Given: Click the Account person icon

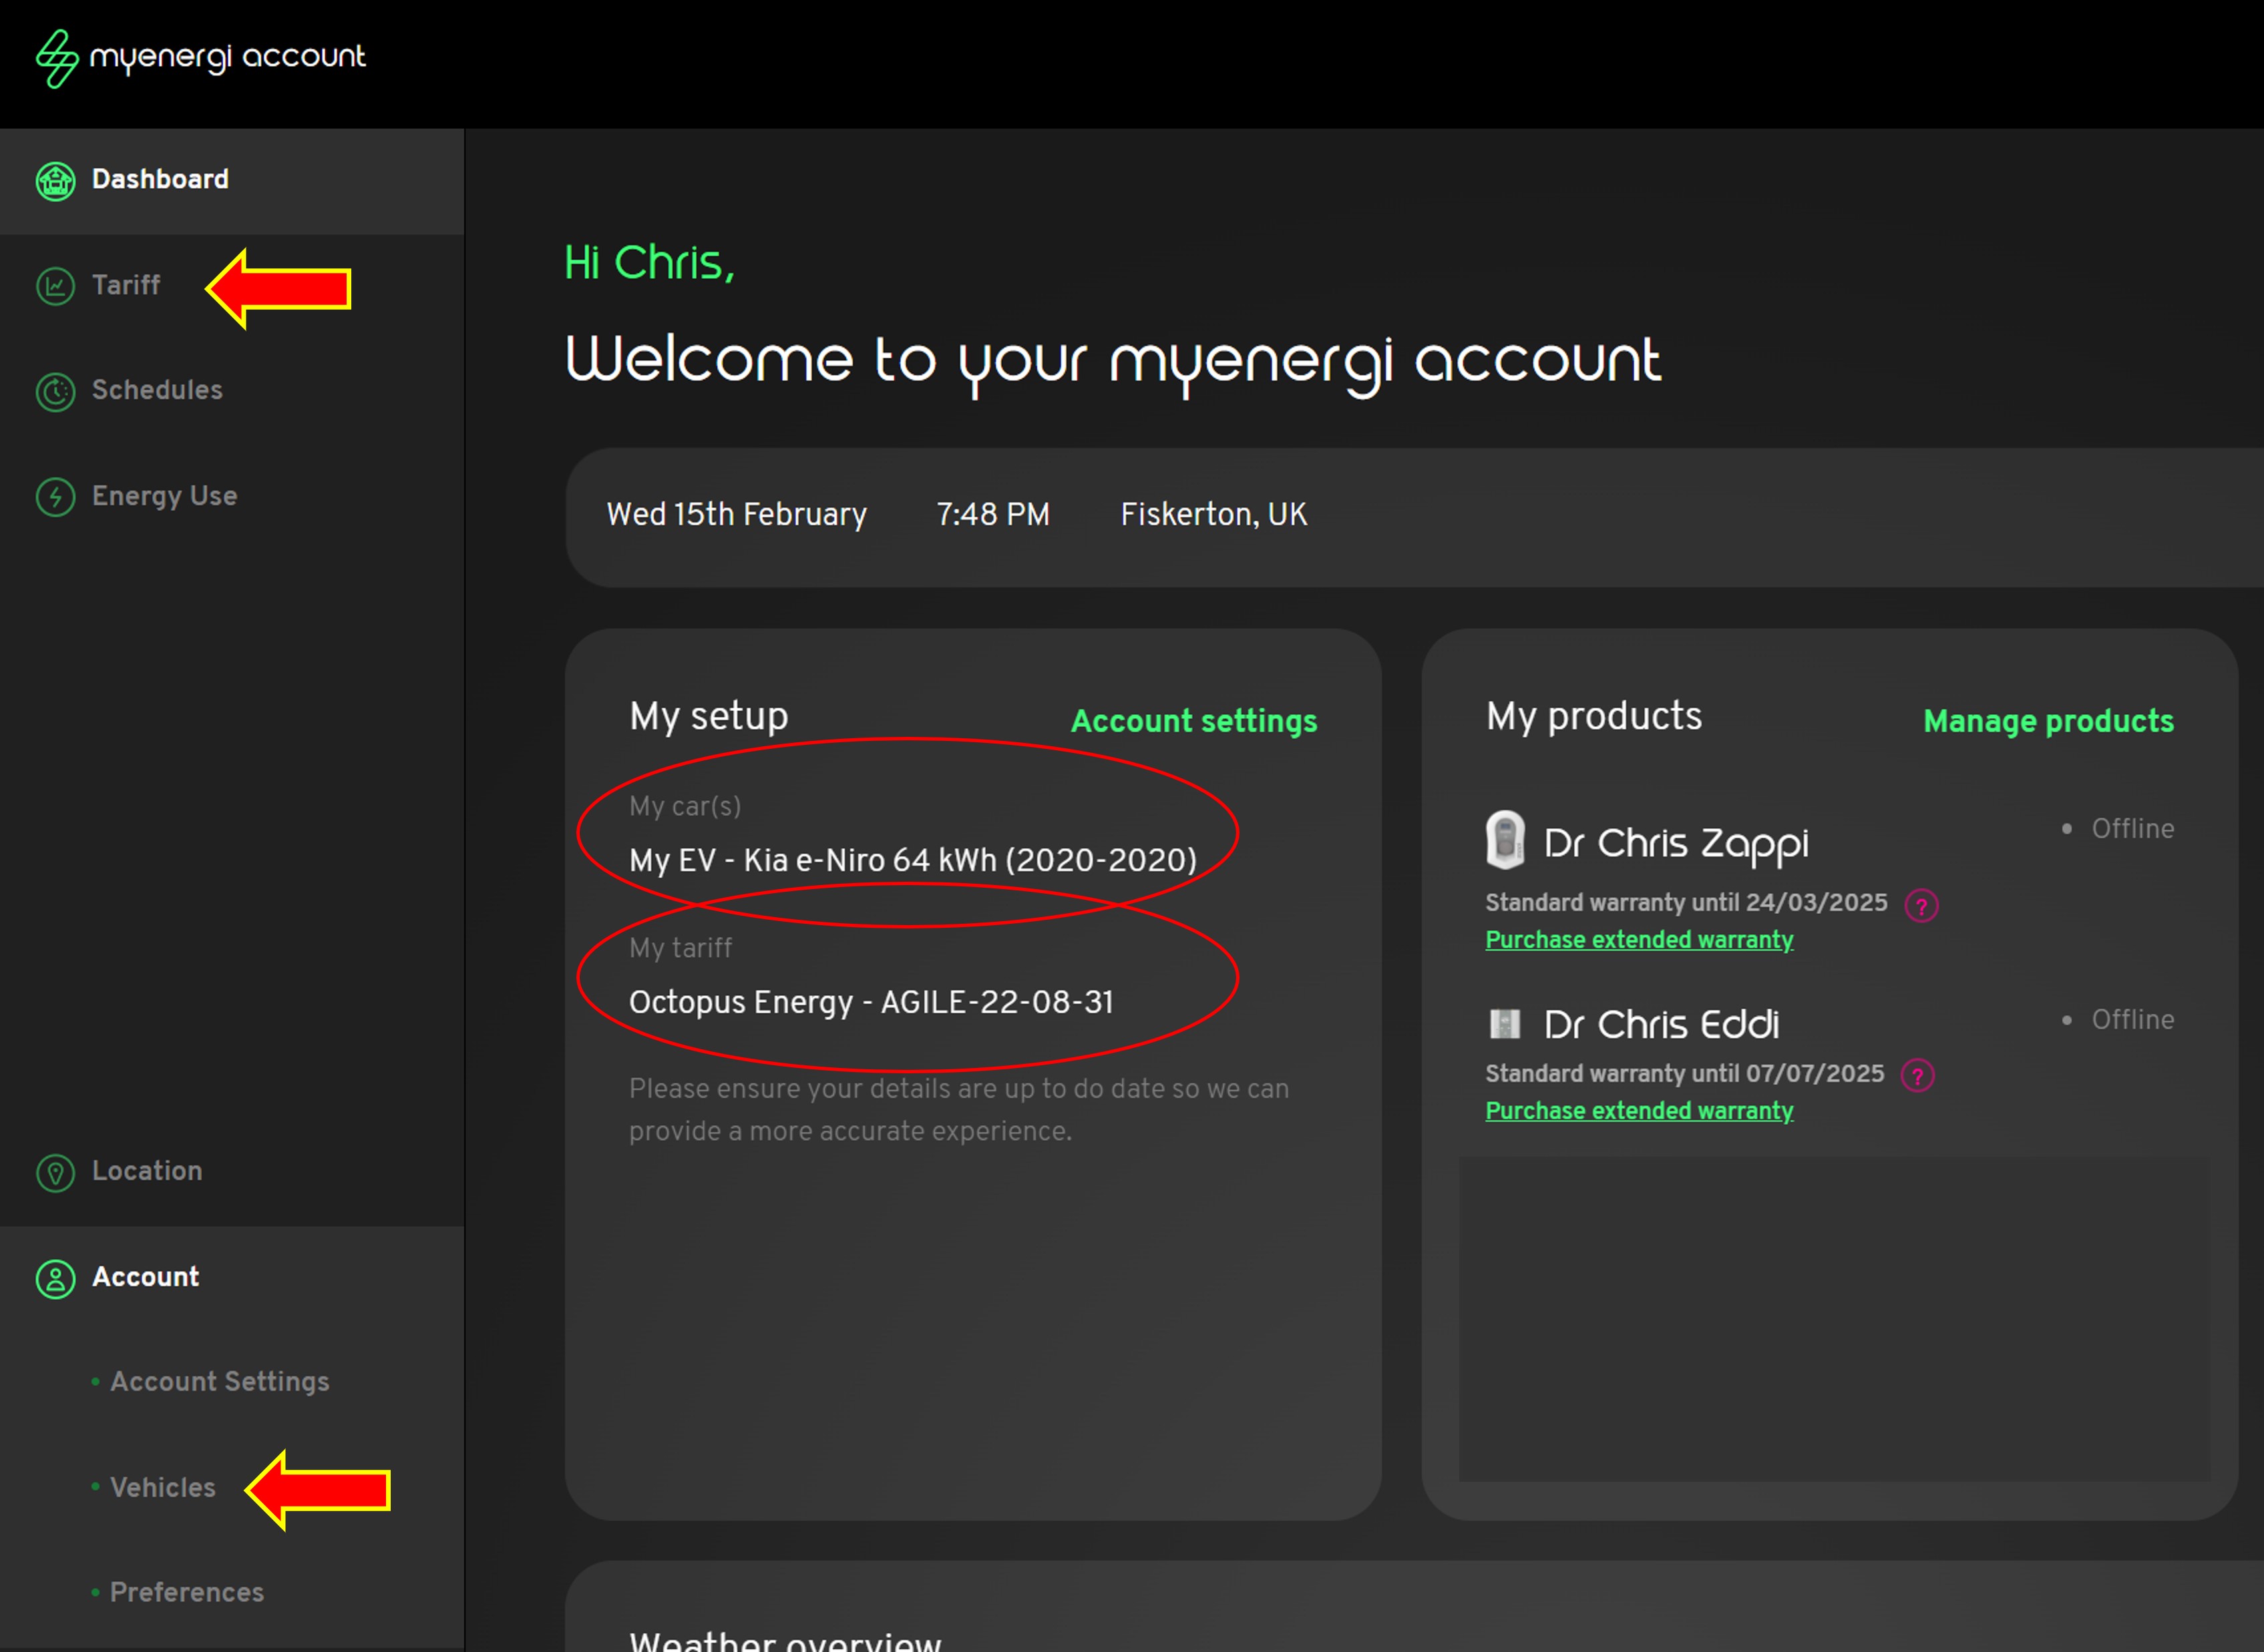Looking at the screenshot, I should click(56, 1279).
